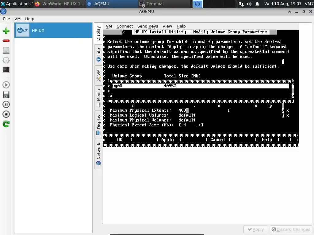
Task: Click the red minus Delete VM icon
Action: tap(6, 41)
